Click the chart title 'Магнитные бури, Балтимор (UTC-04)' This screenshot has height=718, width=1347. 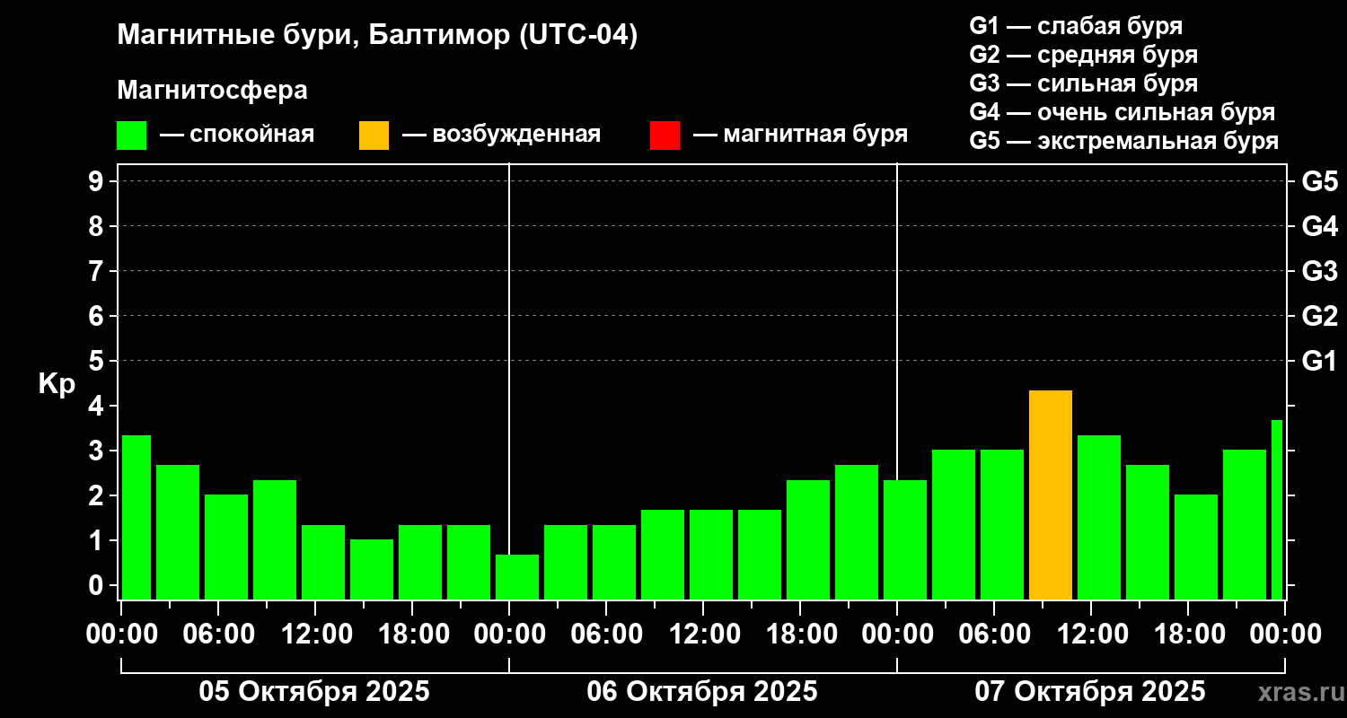pos(377,36)
